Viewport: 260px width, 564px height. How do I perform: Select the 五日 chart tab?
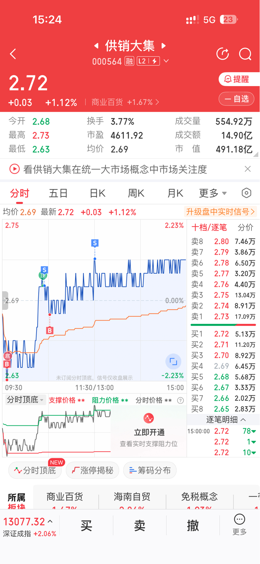click(58, 193)
